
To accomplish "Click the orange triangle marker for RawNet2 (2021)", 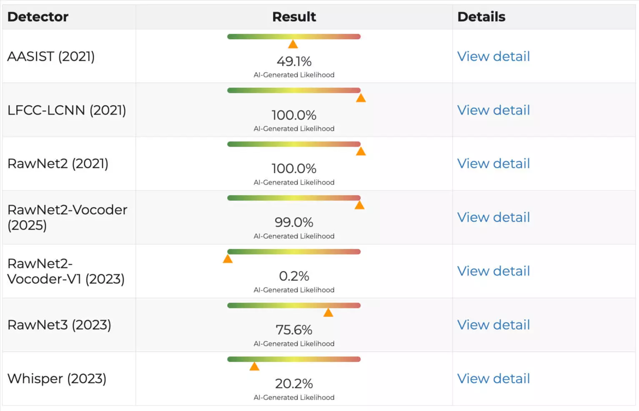I will coord(361,151).
